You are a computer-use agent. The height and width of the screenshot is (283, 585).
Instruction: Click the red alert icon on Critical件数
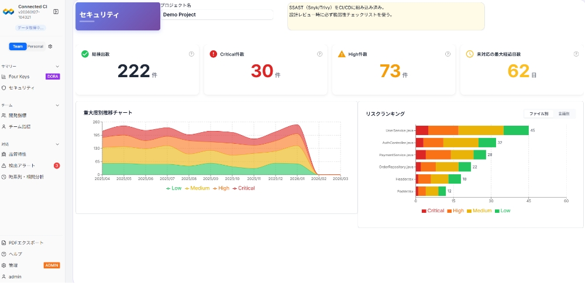pos(214,54)
